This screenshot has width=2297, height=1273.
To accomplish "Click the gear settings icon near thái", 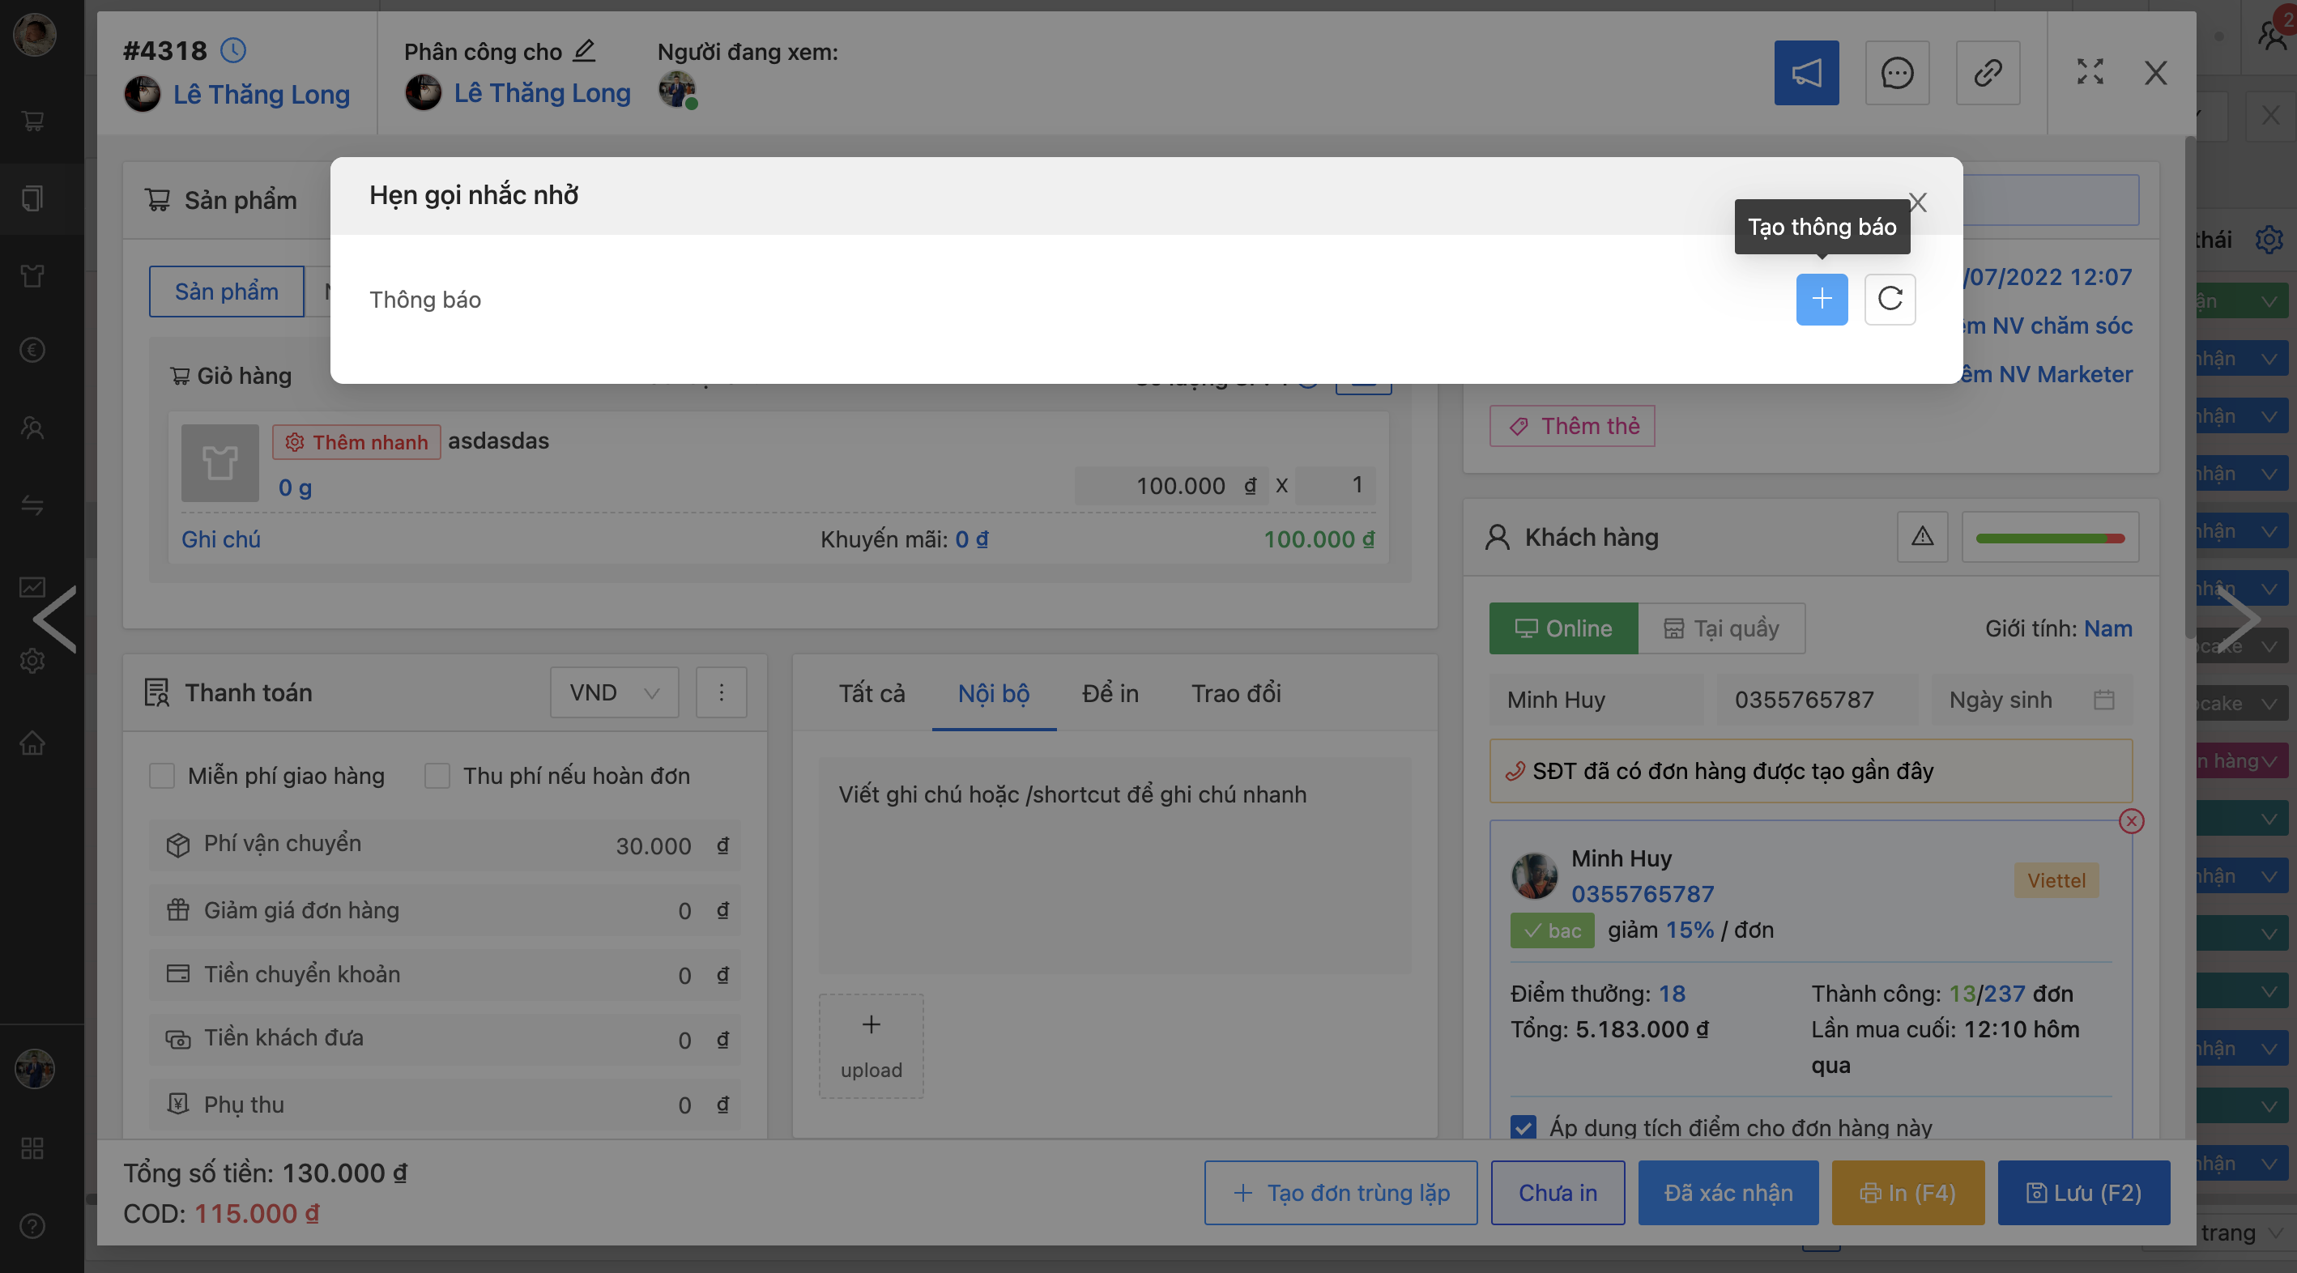I will (x=2268, y=239).
